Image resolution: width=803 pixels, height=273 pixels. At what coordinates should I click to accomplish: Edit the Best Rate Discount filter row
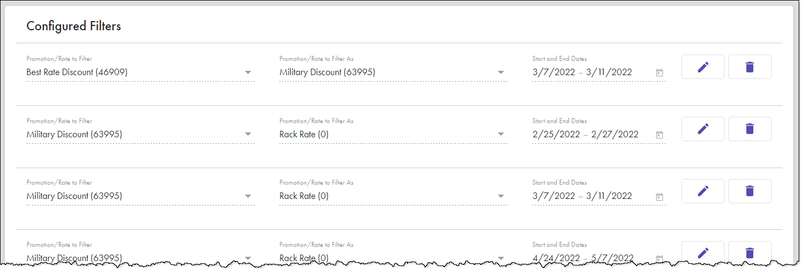click(702, 67)
